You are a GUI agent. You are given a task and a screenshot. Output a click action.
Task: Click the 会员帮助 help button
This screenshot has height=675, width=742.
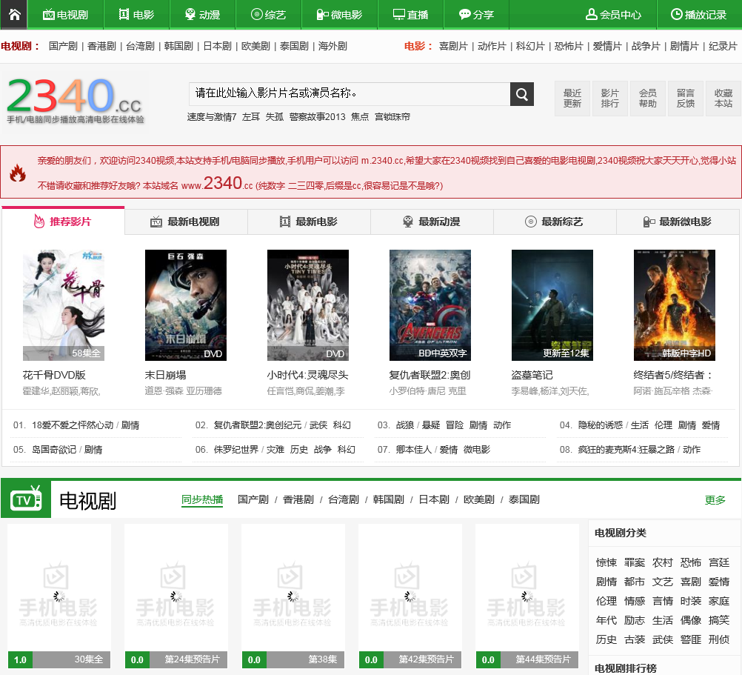pos(648,99)
